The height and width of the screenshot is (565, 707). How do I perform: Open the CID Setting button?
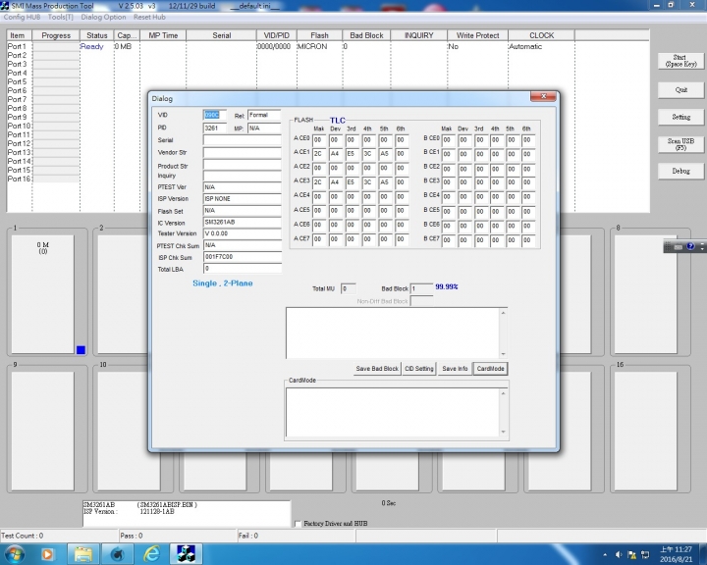point(419,369)
